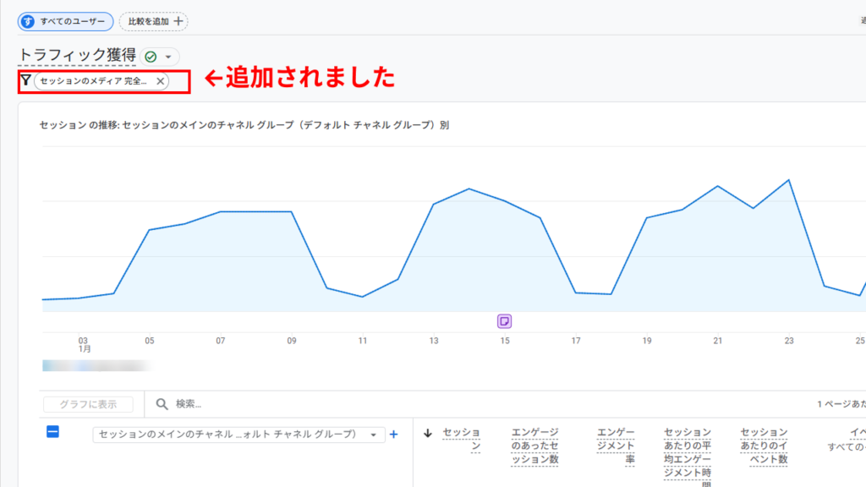Remove the セッションのメディア filter via its X

[160, 81]
